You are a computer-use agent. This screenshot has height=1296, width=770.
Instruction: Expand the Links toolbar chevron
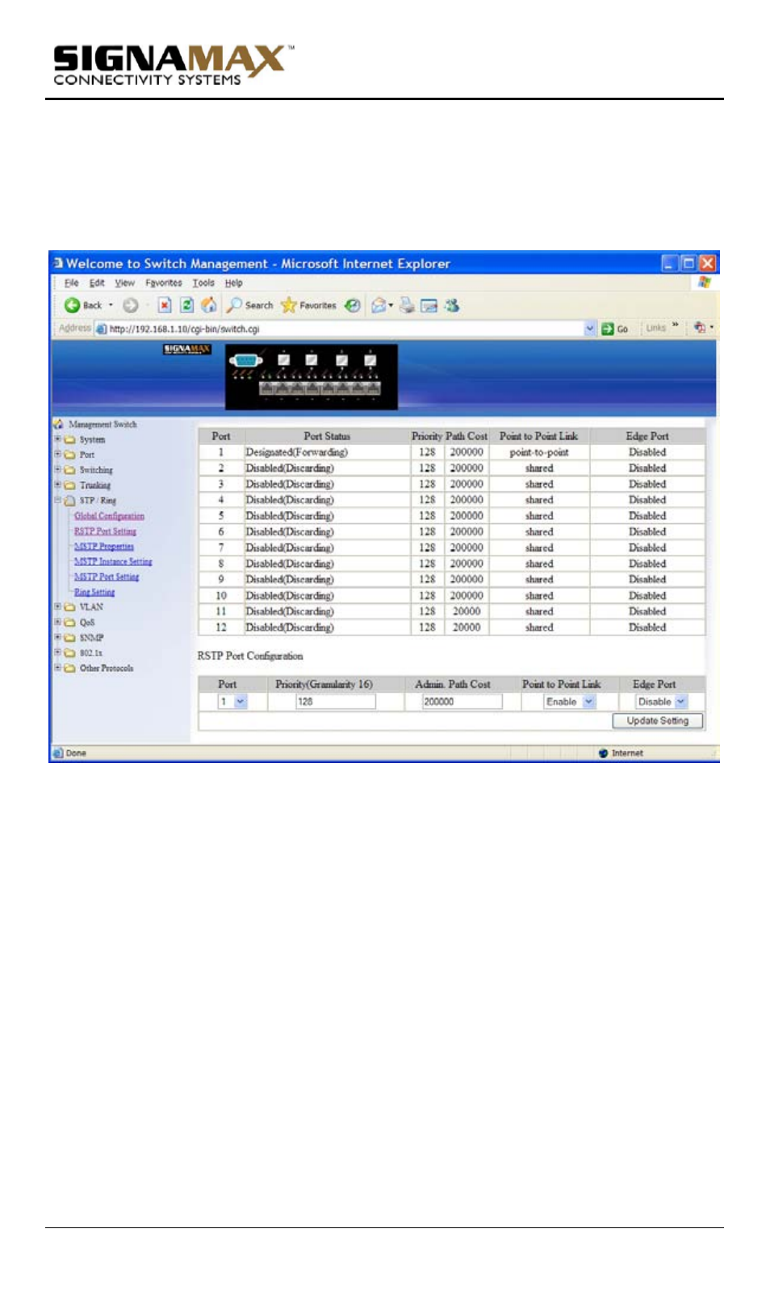pos(675,325)
